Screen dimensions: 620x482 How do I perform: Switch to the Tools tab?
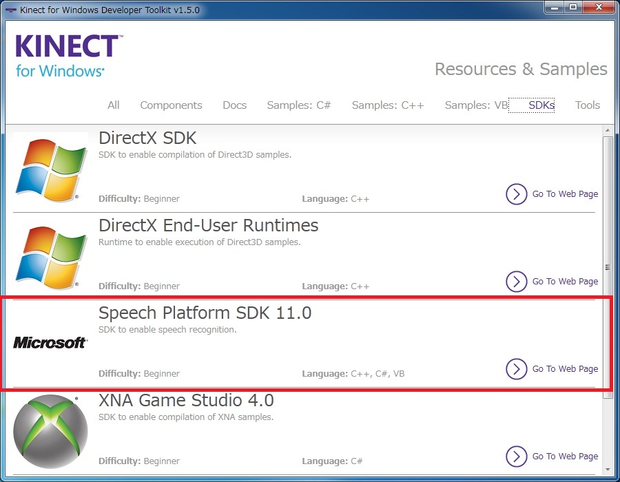[x=588, y=105]
